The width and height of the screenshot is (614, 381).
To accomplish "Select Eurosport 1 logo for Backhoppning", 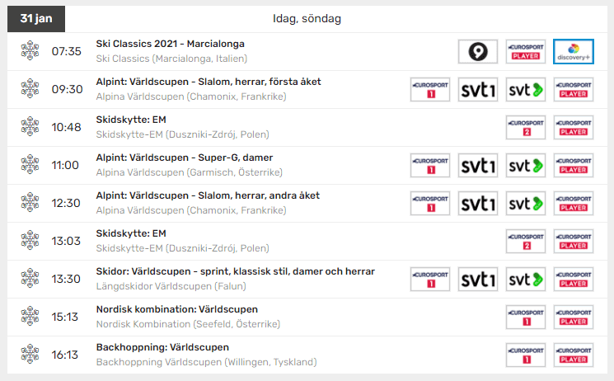I will click(x=526, y=355).
